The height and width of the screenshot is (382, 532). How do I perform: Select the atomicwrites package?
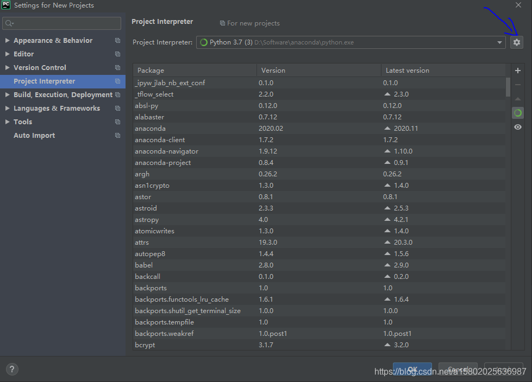[320, 231]
